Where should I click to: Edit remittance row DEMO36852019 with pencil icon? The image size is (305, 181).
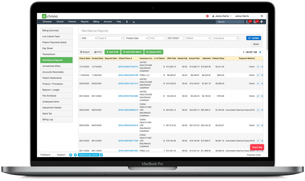tap(258, 110)
